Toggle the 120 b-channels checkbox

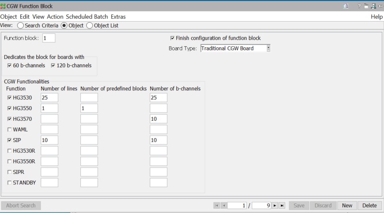click(53, 66)
